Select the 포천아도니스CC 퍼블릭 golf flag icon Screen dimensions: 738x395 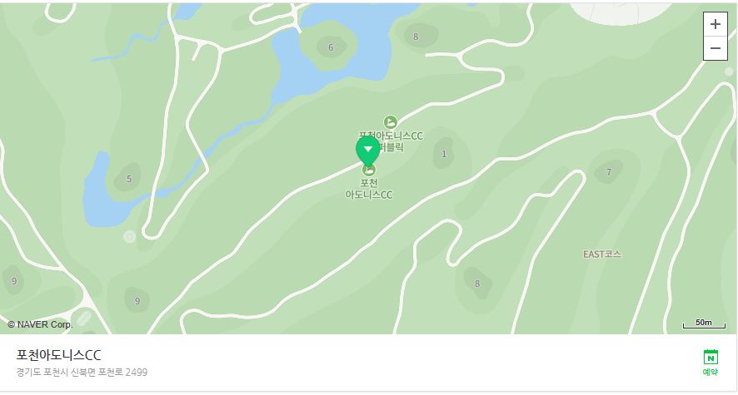coord(390,122)
